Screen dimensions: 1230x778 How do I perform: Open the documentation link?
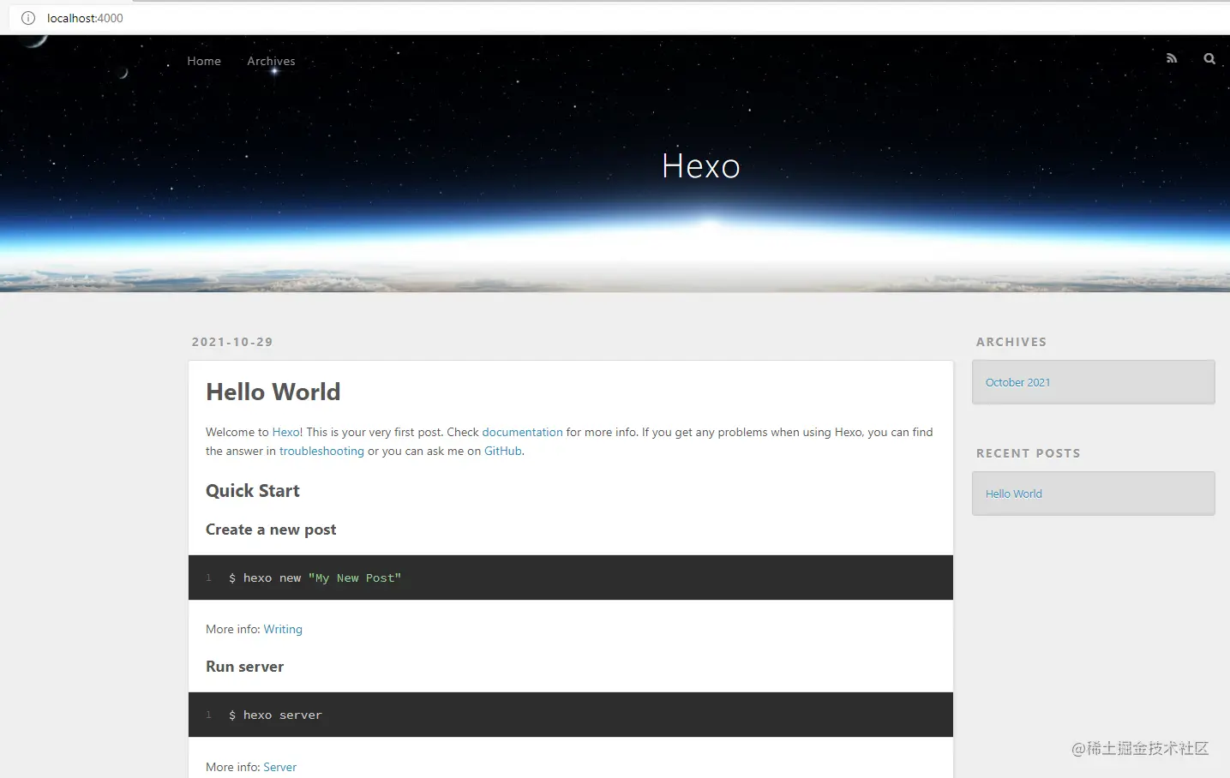tap(522, 432)
